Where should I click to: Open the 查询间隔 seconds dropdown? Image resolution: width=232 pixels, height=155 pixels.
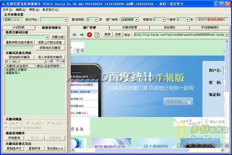(96, 19)
